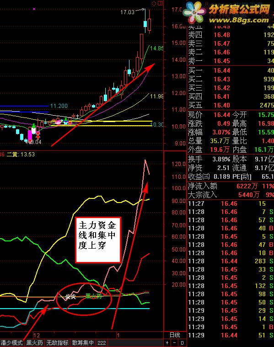Click the 1 month marker on the time axis
The image size is (274, 347).
coord(118,335)
